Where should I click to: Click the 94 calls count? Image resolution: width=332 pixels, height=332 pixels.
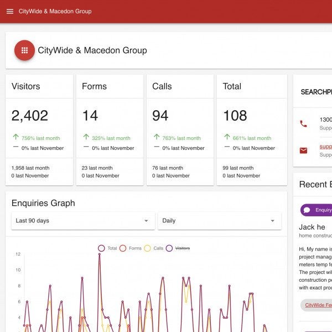[160, 116]
